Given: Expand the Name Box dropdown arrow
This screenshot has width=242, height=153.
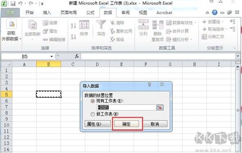Looking at the screenshot, I should tap(52, 57).
